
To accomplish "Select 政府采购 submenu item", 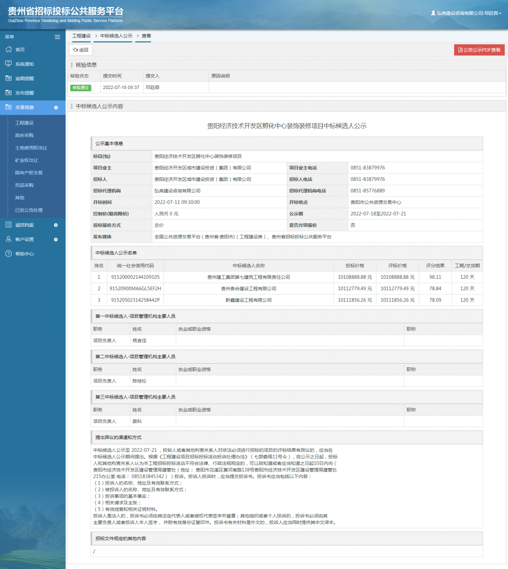I will (24, 135).
